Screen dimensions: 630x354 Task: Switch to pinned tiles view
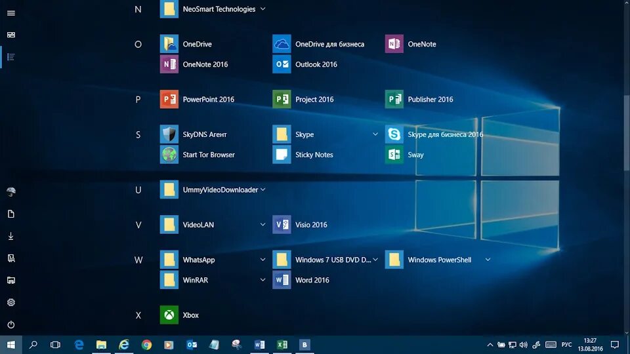tap(11, 35)
